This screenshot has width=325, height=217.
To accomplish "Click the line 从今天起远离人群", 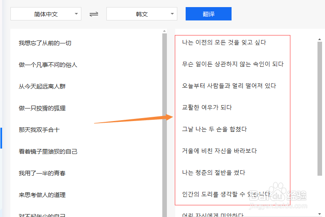I will [x=42, y=86].
